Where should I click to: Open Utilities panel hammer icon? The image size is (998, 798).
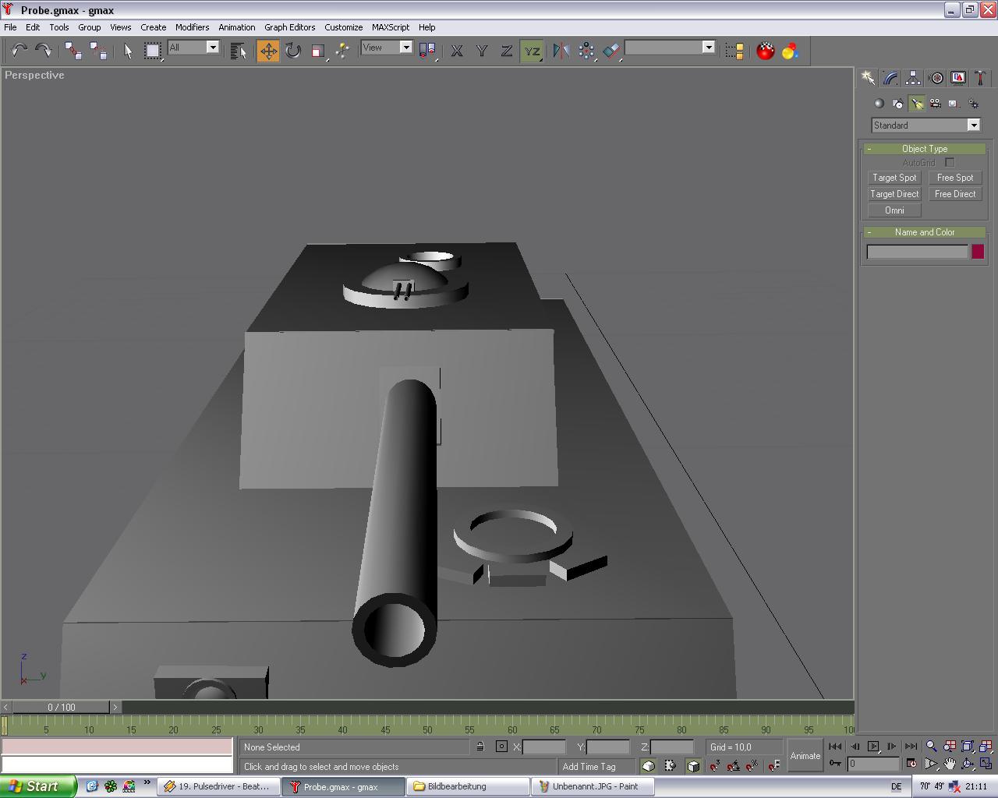point(980,78)
